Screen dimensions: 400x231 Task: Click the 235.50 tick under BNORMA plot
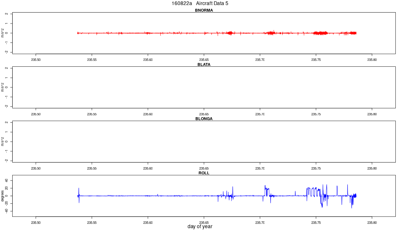pos(36,60)
